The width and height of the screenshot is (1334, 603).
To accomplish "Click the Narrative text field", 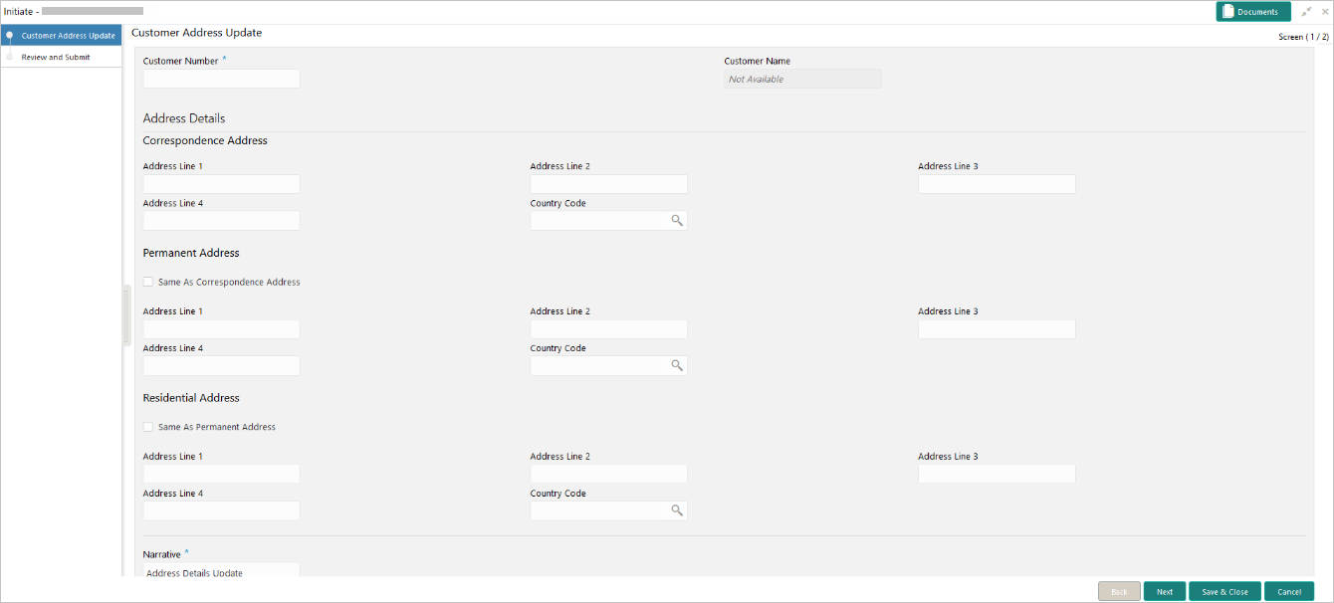I will point(221,571).
